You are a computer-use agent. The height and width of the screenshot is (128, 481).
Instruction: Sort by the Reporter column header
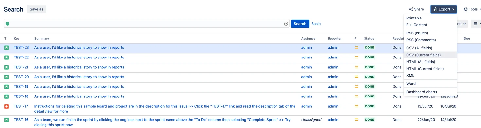335,39
